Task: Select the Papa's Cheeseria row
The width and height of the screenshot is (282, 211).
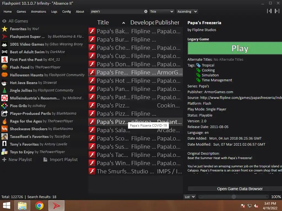Action: (135, 48)
